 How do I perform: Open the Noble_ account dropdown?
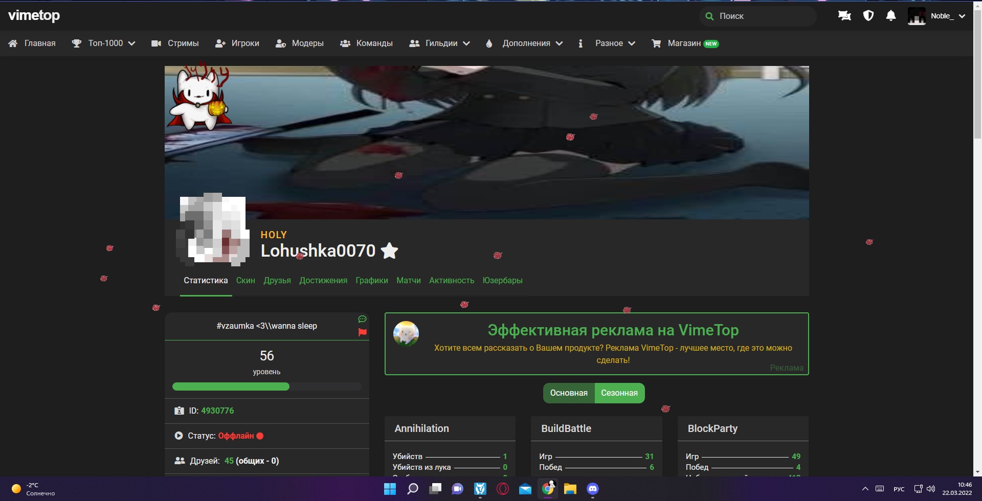936,16
